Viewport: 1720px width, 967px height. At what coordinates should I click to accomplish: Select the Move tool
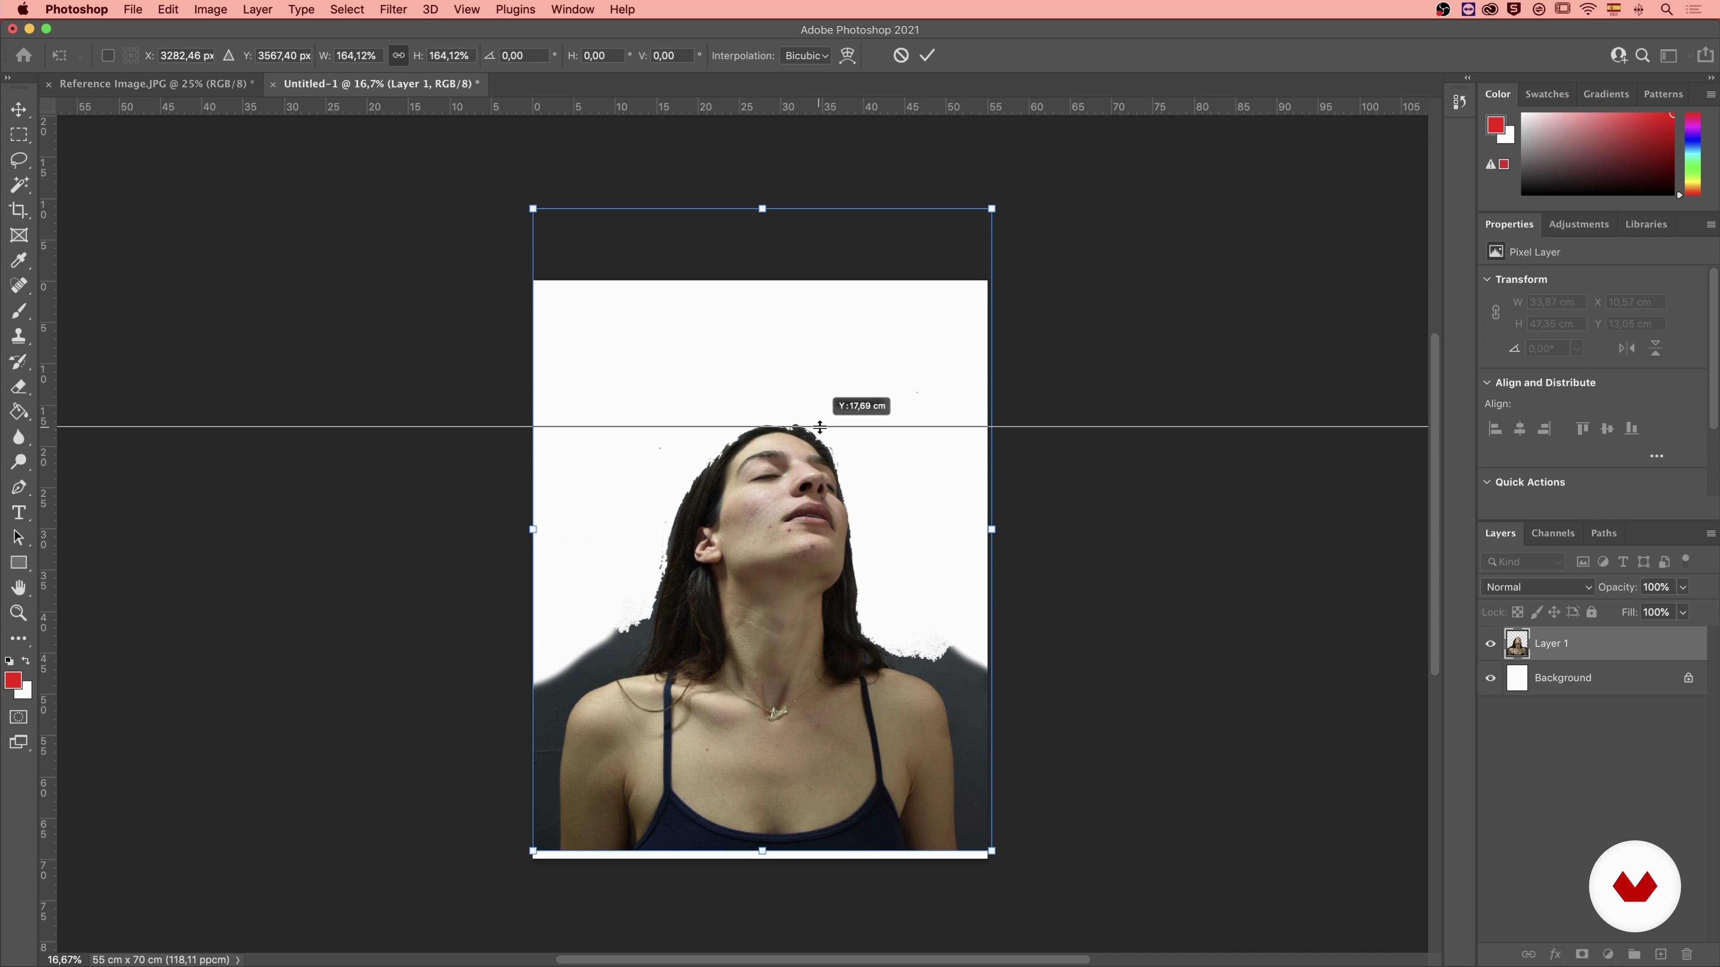coord(19,109)
